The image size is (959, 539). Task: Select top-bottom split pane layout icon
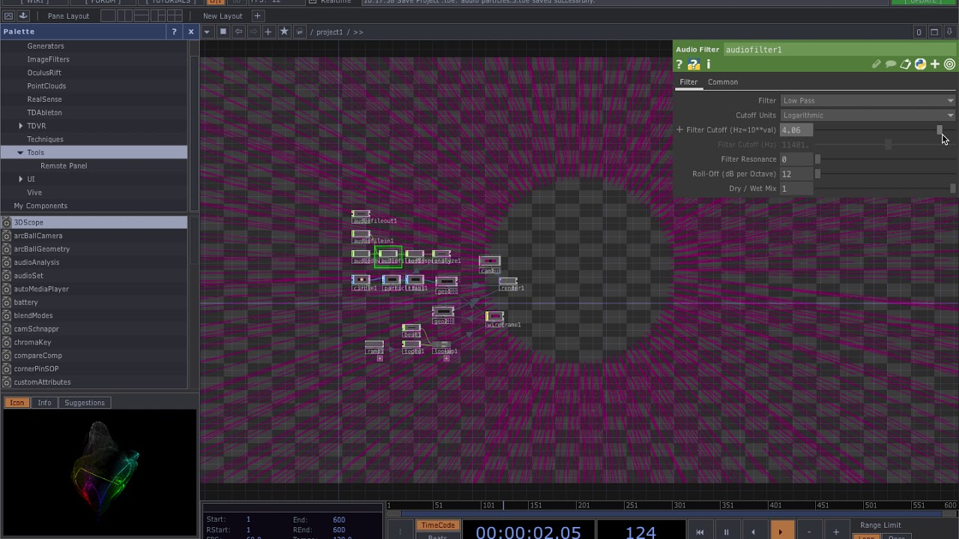tap(142, 16)
